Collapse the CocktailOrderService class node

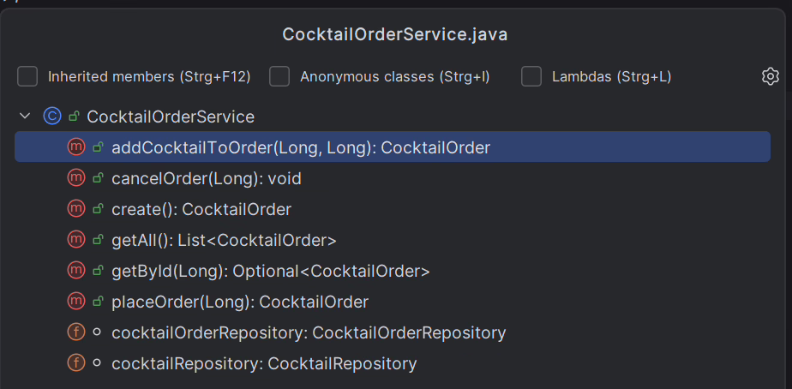point(25,117)
